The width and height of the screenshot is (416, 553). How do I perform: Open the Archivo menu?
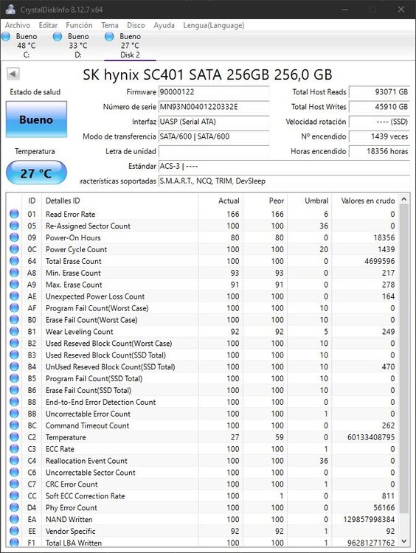coord(17,25)
